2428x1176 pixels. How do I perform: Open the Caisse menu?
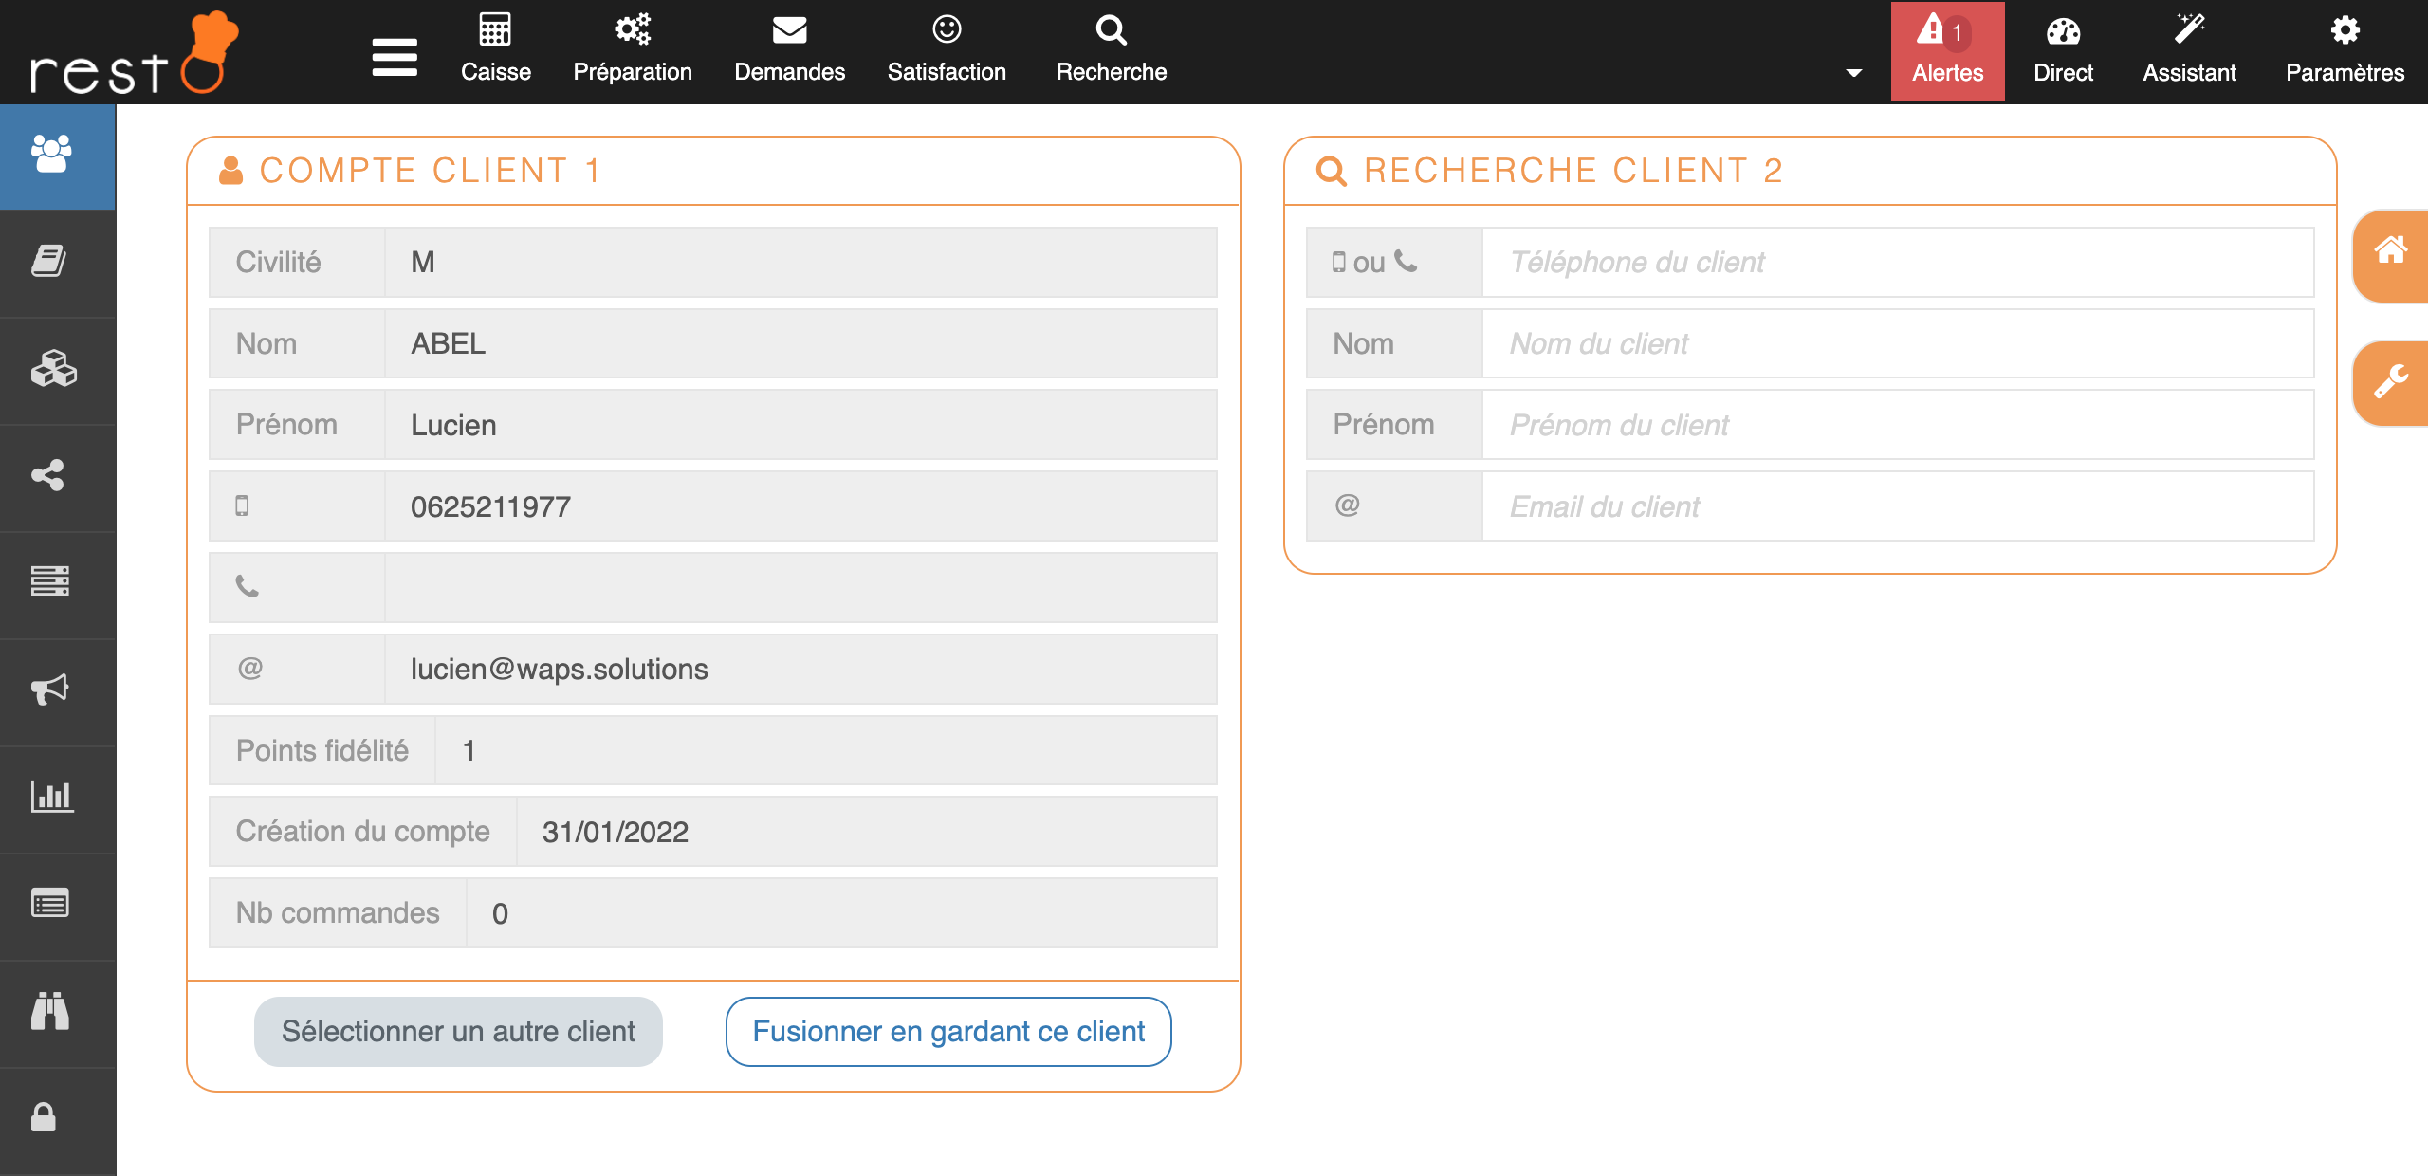coord(495,49)
